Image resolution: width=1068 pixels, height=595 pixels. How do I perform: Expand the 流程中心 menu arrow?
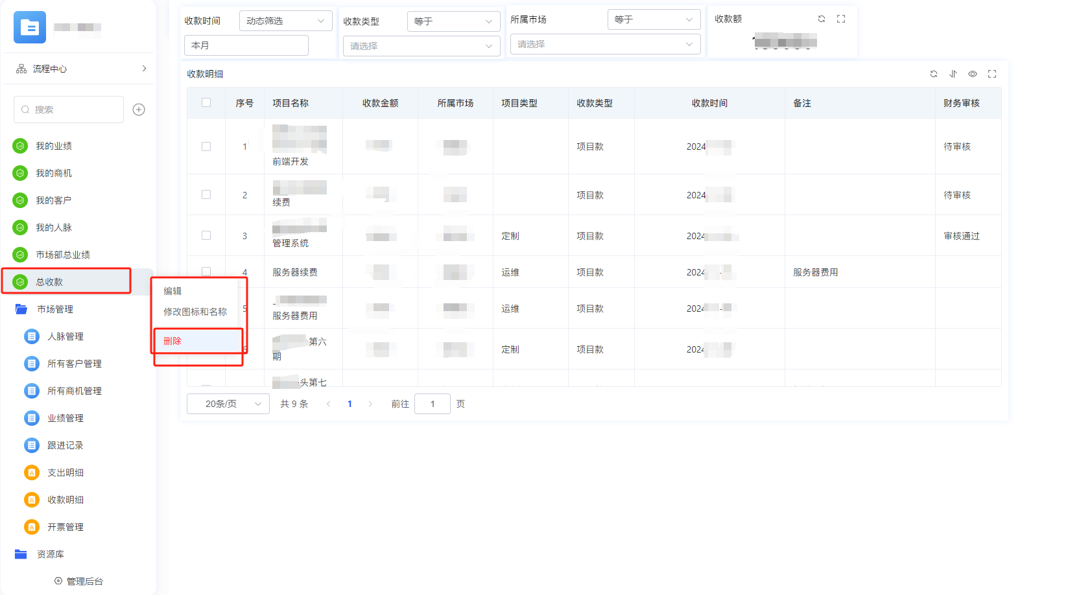point(144,68)
